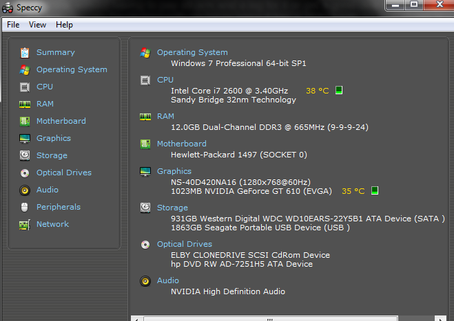Open the Operating System section in sidebar
The width and height of the screenshot is (454, 321).
coord(72,70)
